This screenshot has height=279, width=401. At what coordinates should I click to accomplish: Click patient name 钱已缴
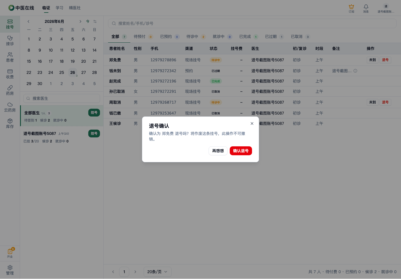pyautogui.click(x=115, y=113)
